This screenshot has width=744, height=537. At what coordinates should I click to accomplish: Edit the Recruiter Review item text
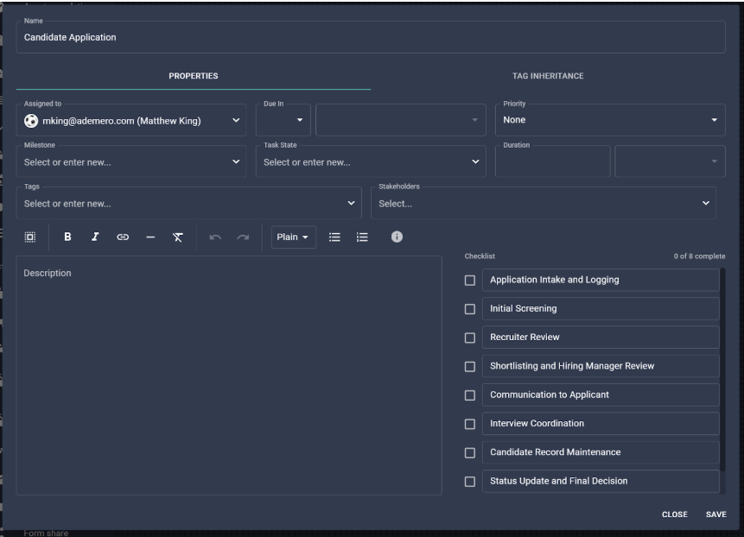click(601, 337)
